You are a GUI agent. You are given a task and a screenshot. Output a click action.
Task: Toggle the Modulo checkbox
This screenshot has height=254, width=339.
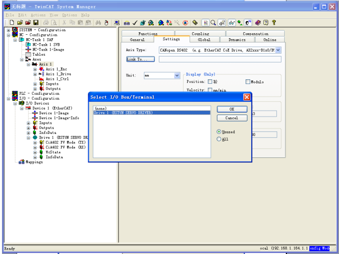[x=248, y=82]
